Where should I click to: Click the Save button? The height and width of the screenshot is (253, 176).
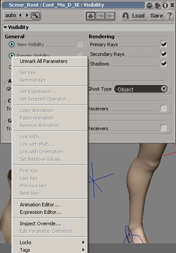click(157, 16)
